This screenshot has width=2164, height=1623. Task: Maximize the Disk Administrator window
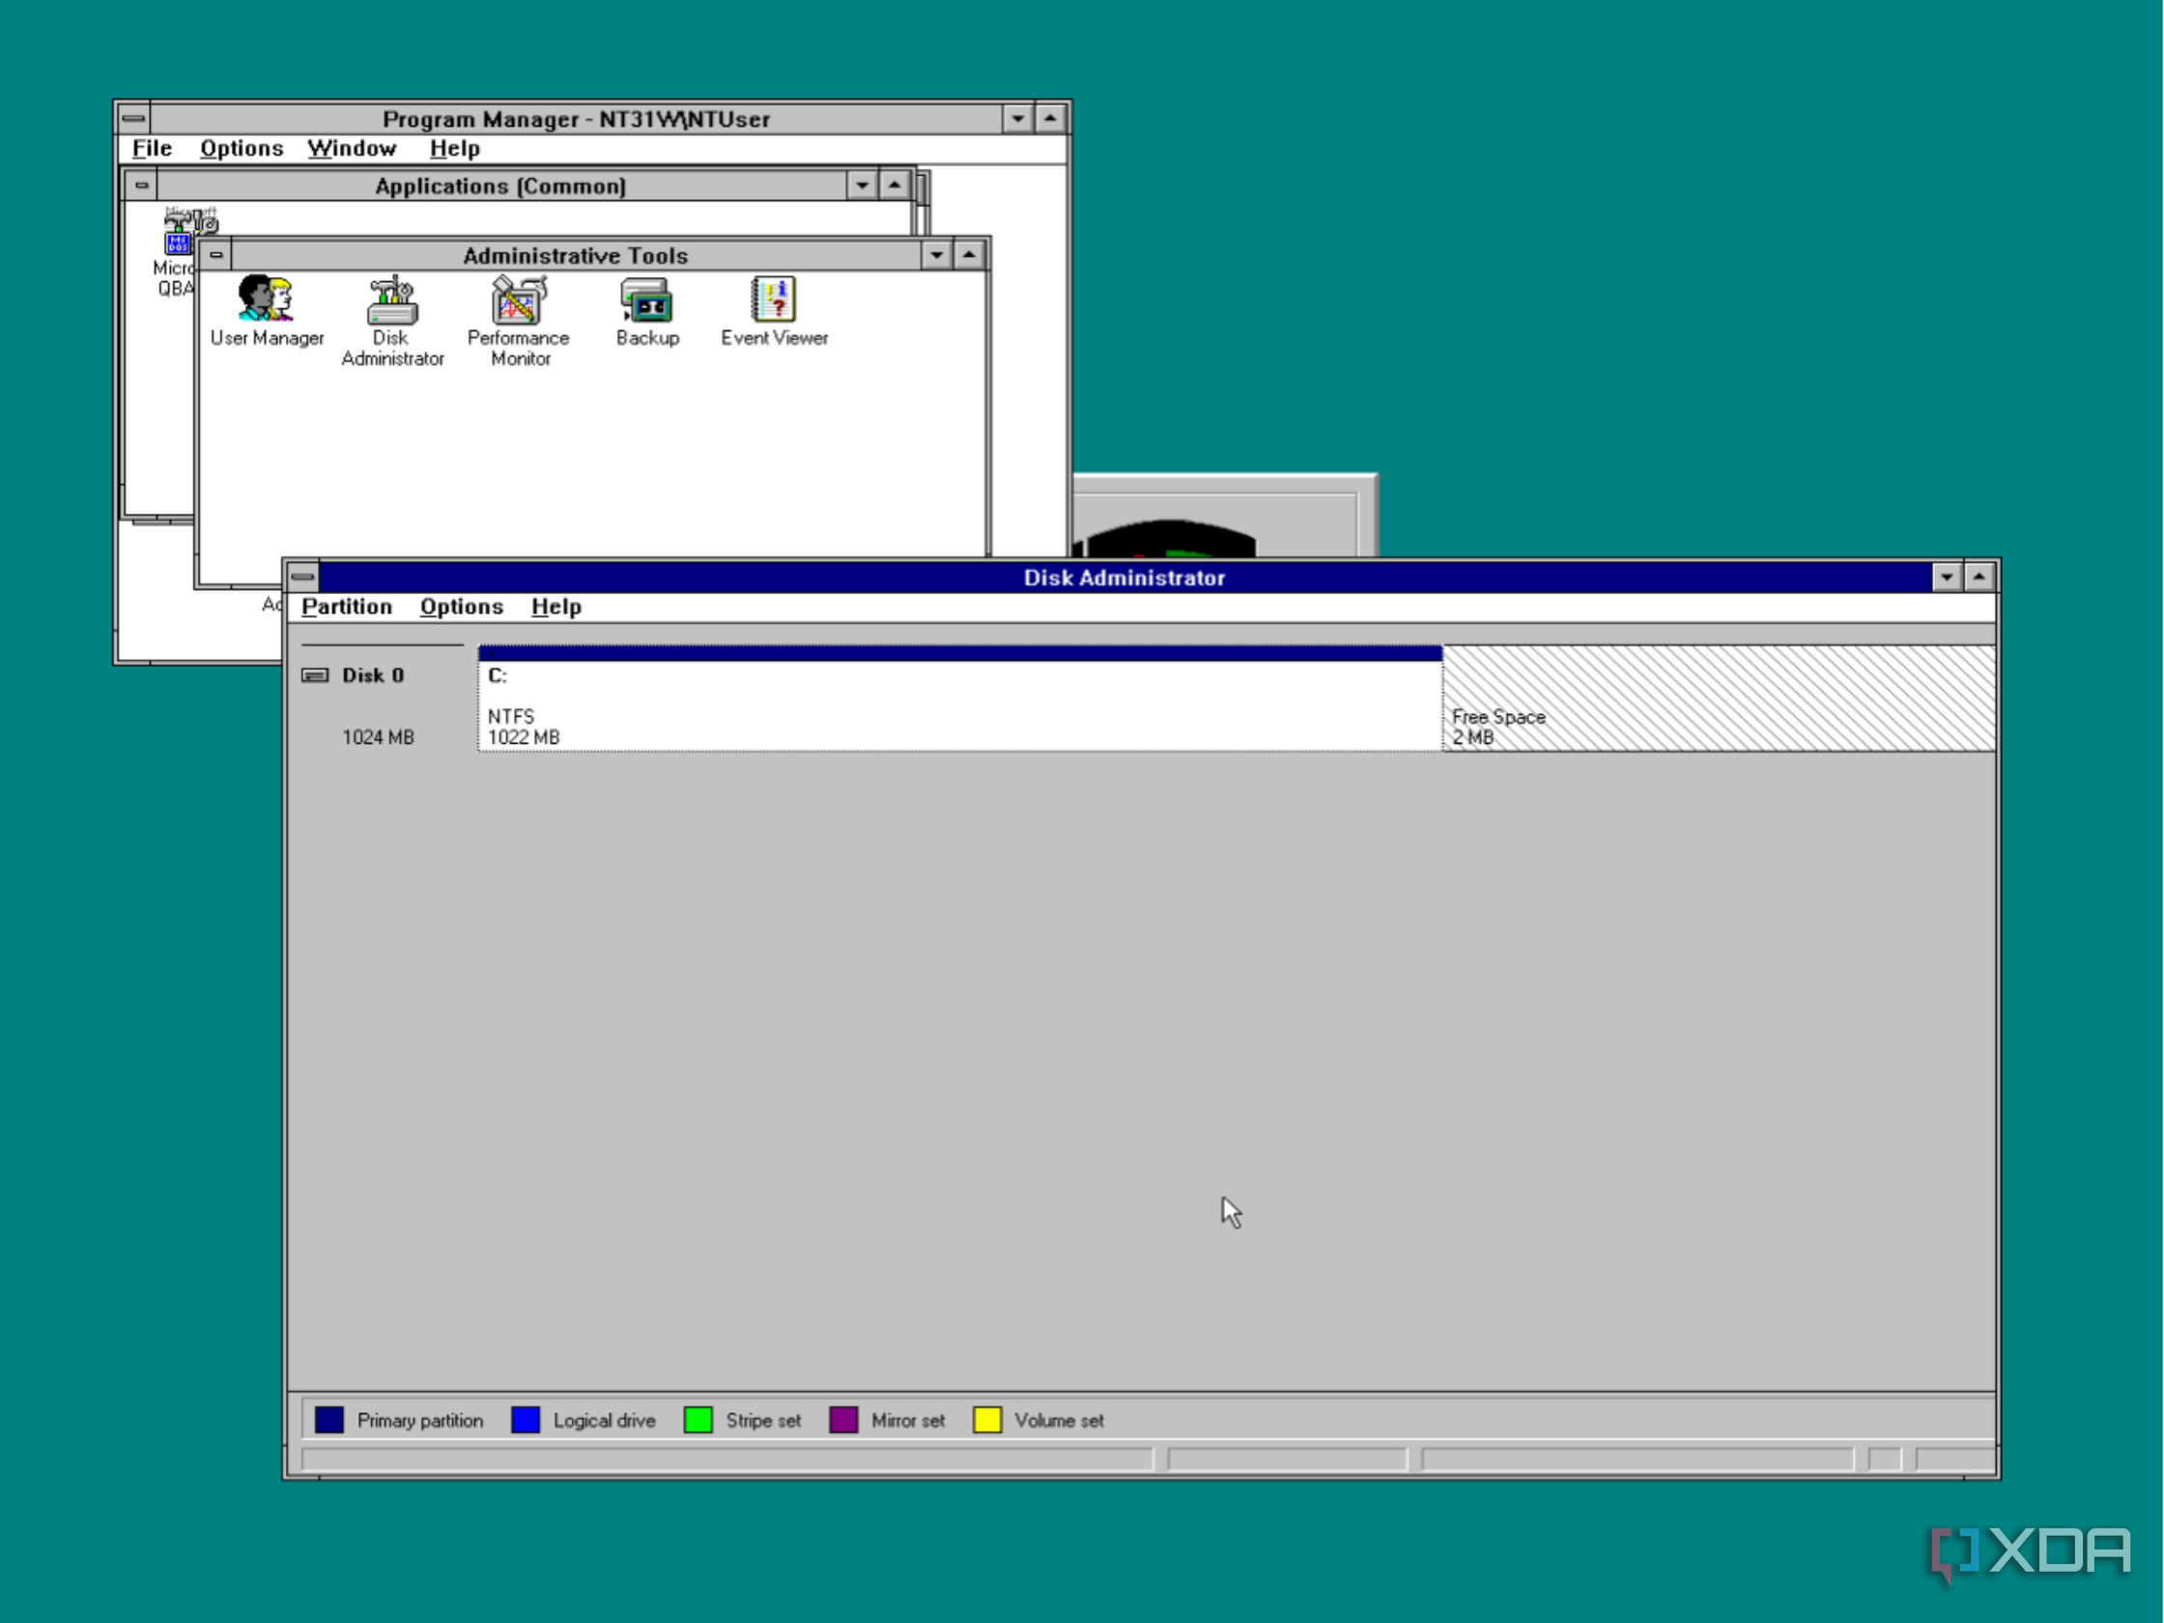click(1979, 577)
